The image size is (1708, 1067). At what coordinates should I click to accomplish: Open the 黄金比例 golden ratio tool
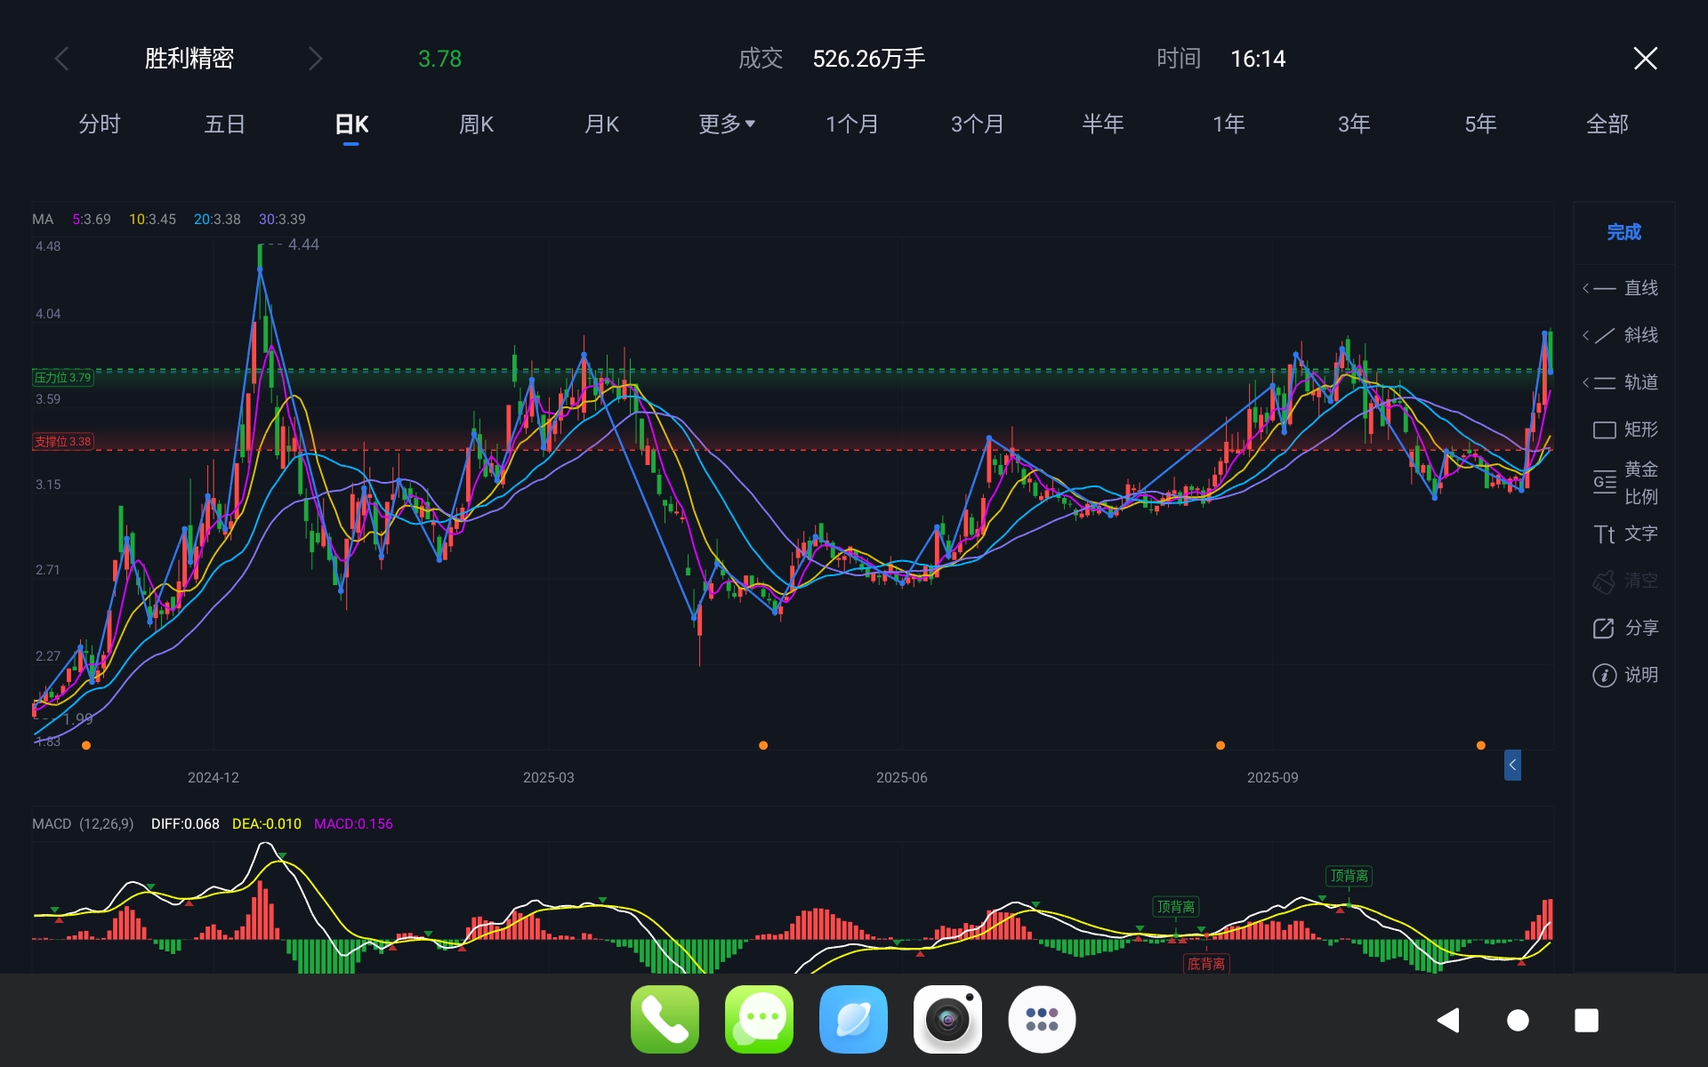tap(1623, 482)
